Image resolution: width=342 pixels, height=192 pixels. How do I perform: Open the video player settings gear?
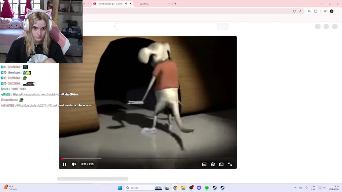coord(213,164)
